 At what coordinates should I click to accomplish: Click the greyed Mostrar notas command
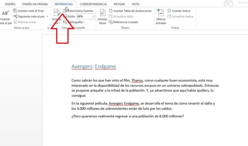coord(25,22)
